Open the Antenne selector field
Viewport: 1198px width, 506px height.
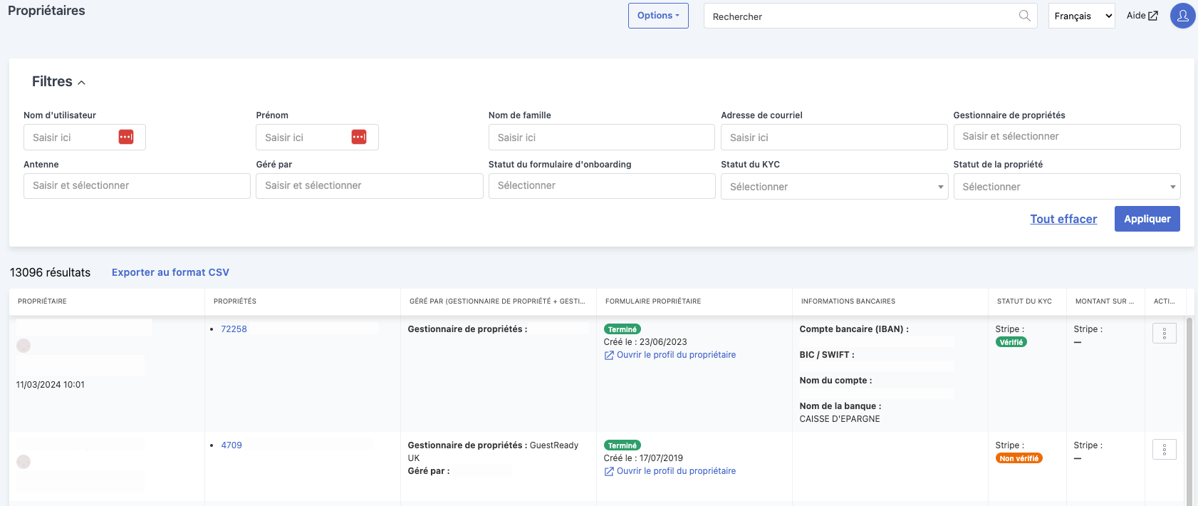[137, 185]
